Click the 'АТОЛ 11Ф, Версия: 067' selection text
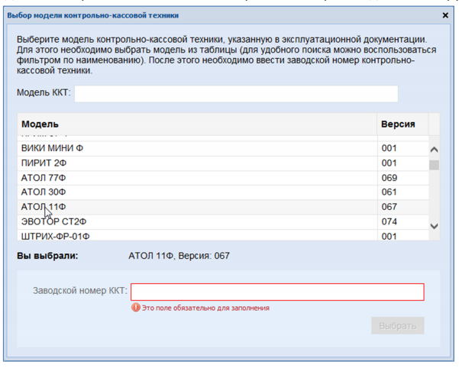459x371 pixels. click(x=179, y=256)
